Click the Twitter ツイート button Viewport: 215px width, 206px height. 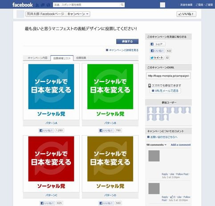(157, 57)
